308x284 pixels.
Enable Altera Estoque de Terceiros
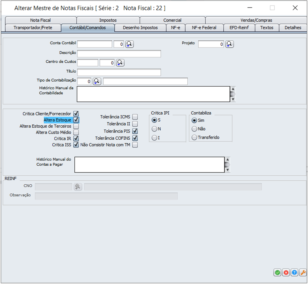(76, 126)
